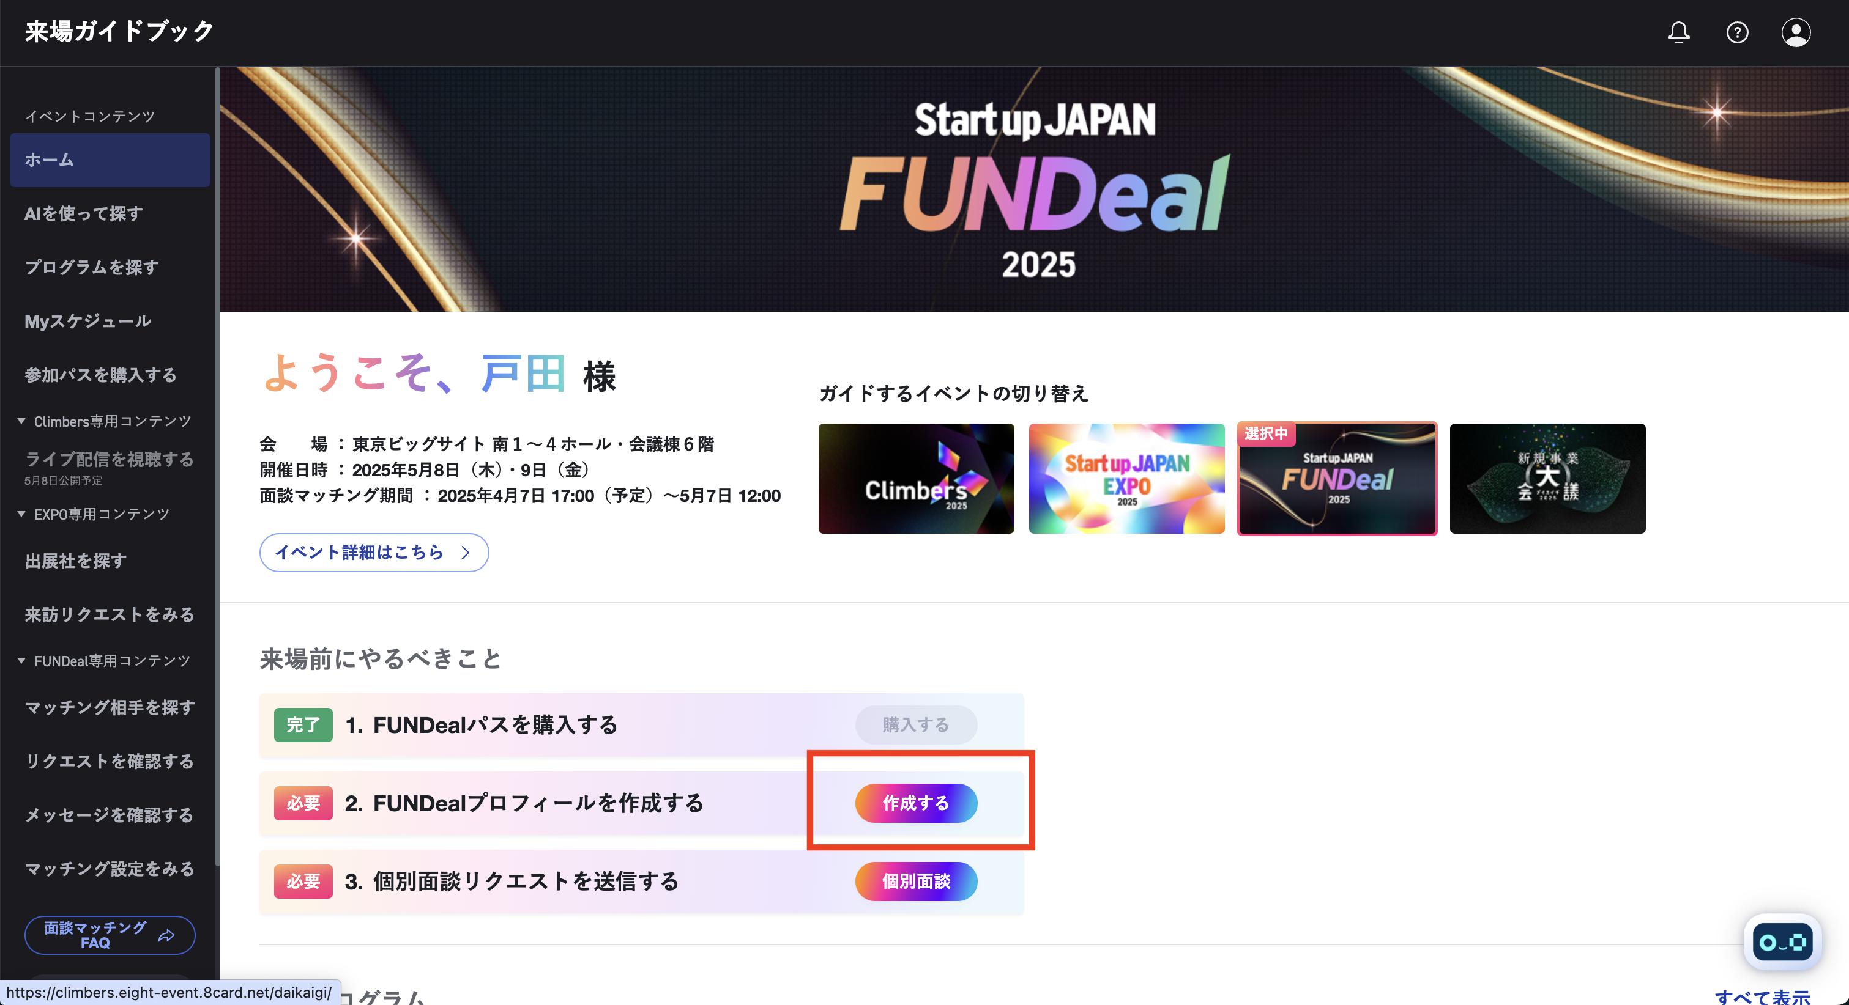1849x1005 pixels.
Task: Click the sidebar vertical scrollbar
Action: pos(217,466)
